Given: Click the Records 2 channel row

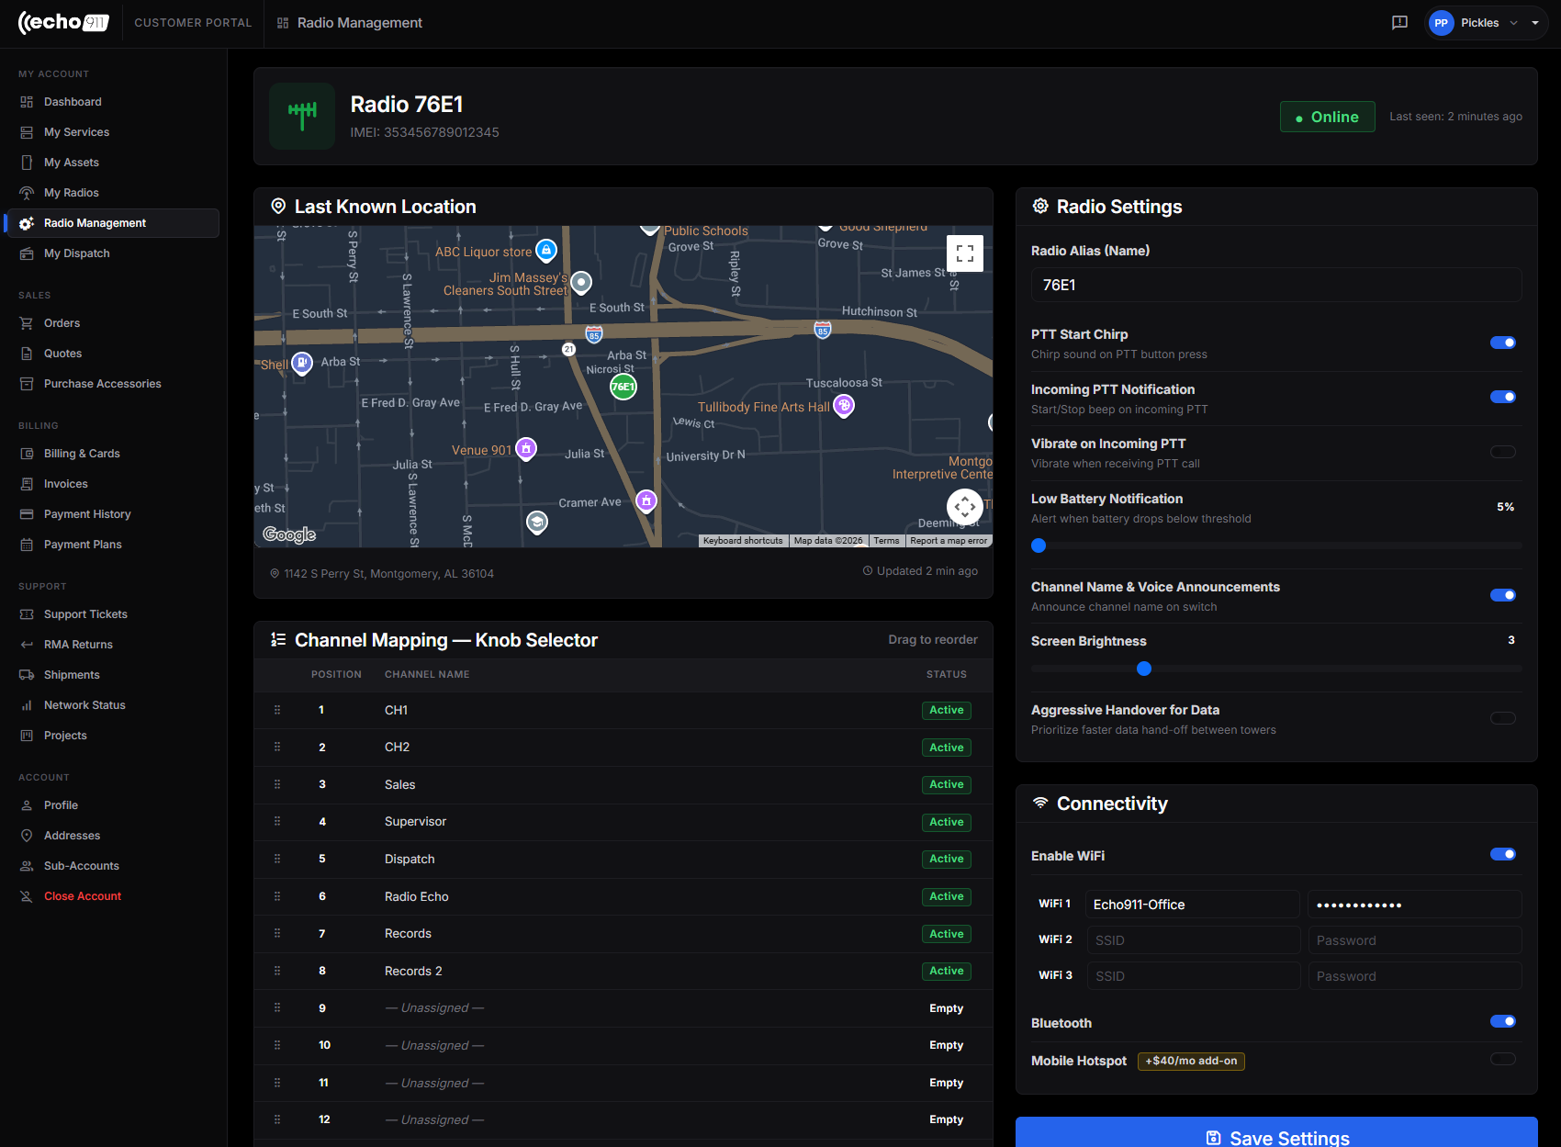Looking at the screenshot, I should point(623,971).
